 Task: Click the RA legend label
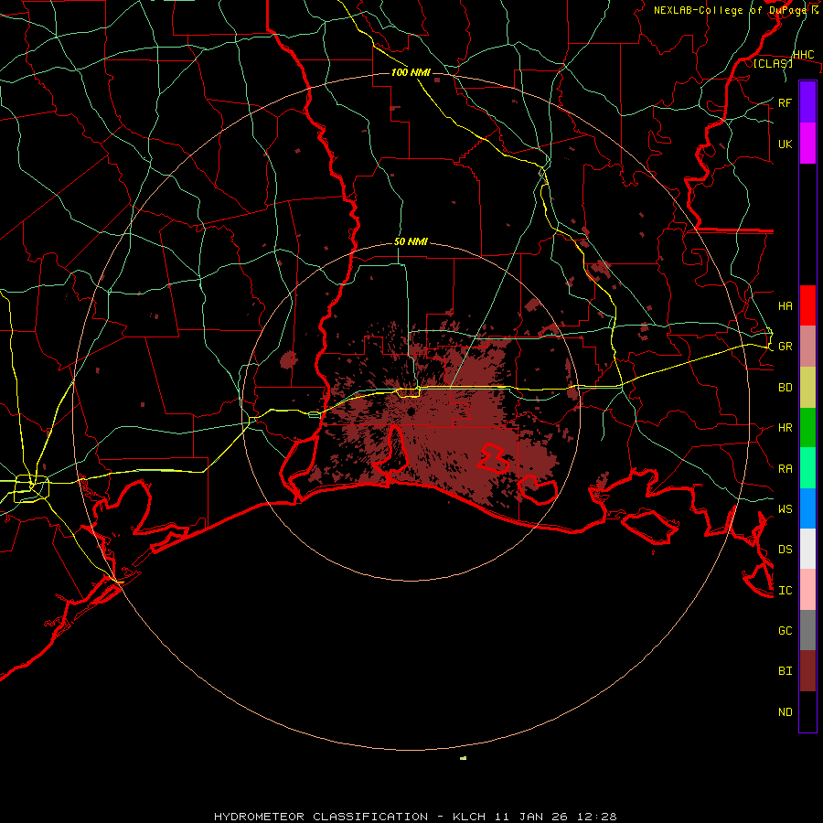(785, 468)
